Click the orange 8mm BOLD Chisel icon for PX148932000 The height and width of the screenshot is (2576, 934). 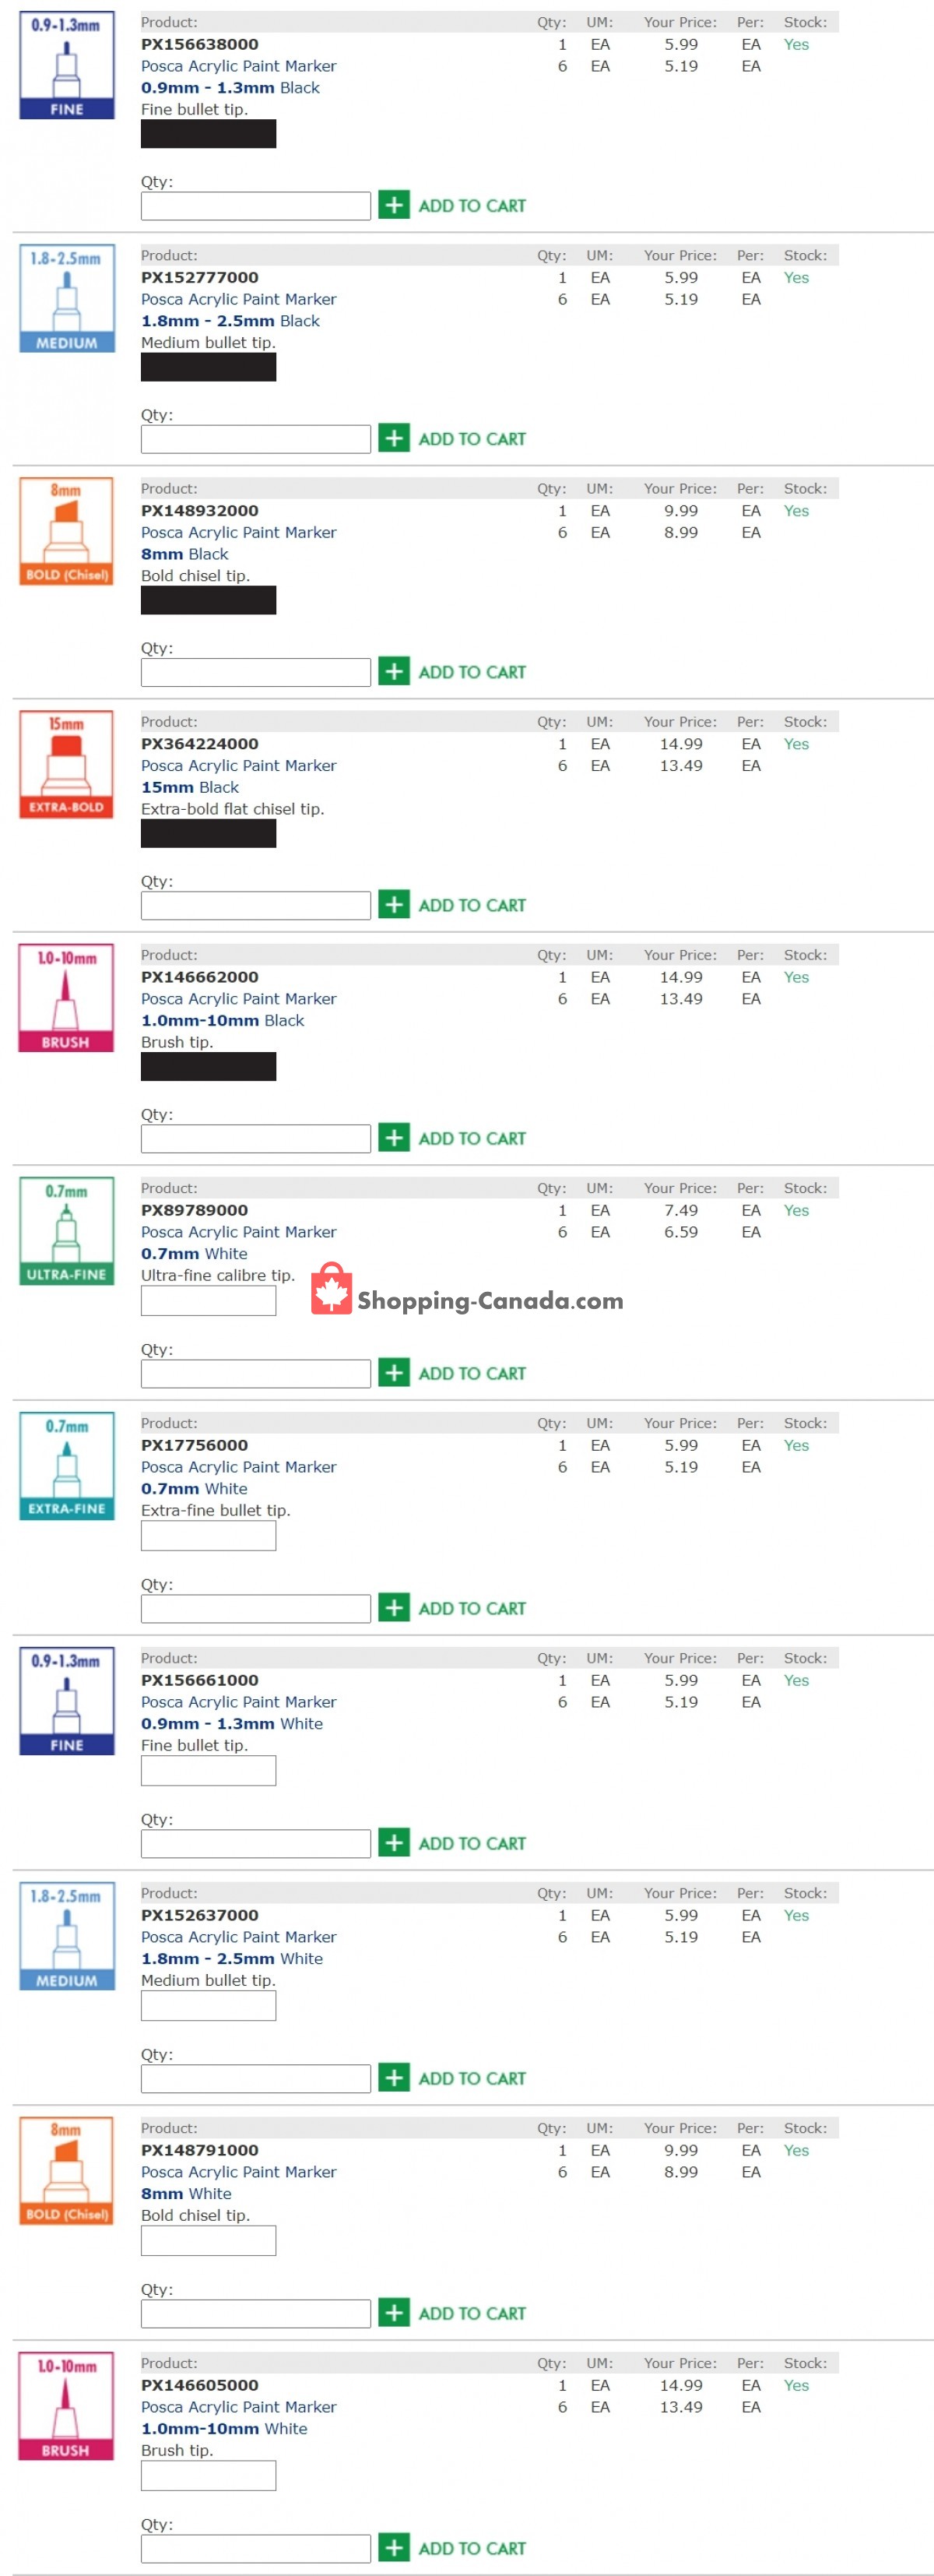67,531
